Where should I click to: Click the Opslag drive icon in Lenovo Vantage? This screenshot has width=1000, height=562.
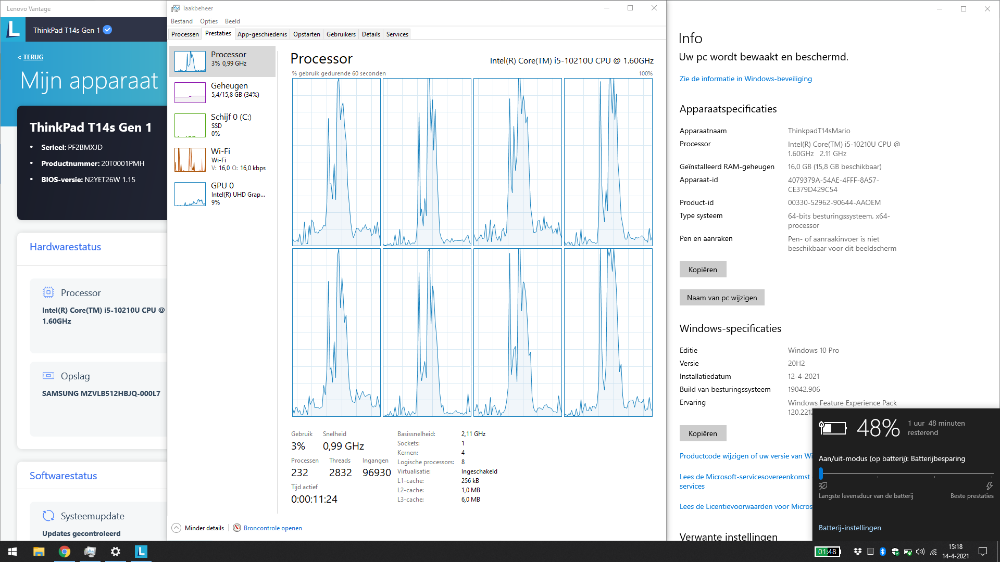[x=48, y=376]
